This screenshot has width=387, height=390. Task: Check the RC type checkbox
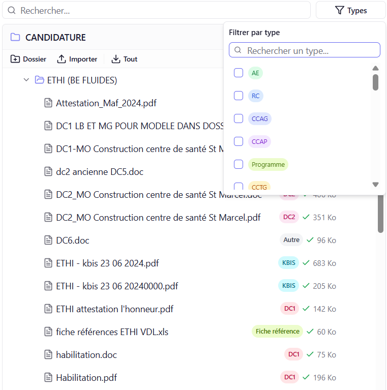(239, 96)
